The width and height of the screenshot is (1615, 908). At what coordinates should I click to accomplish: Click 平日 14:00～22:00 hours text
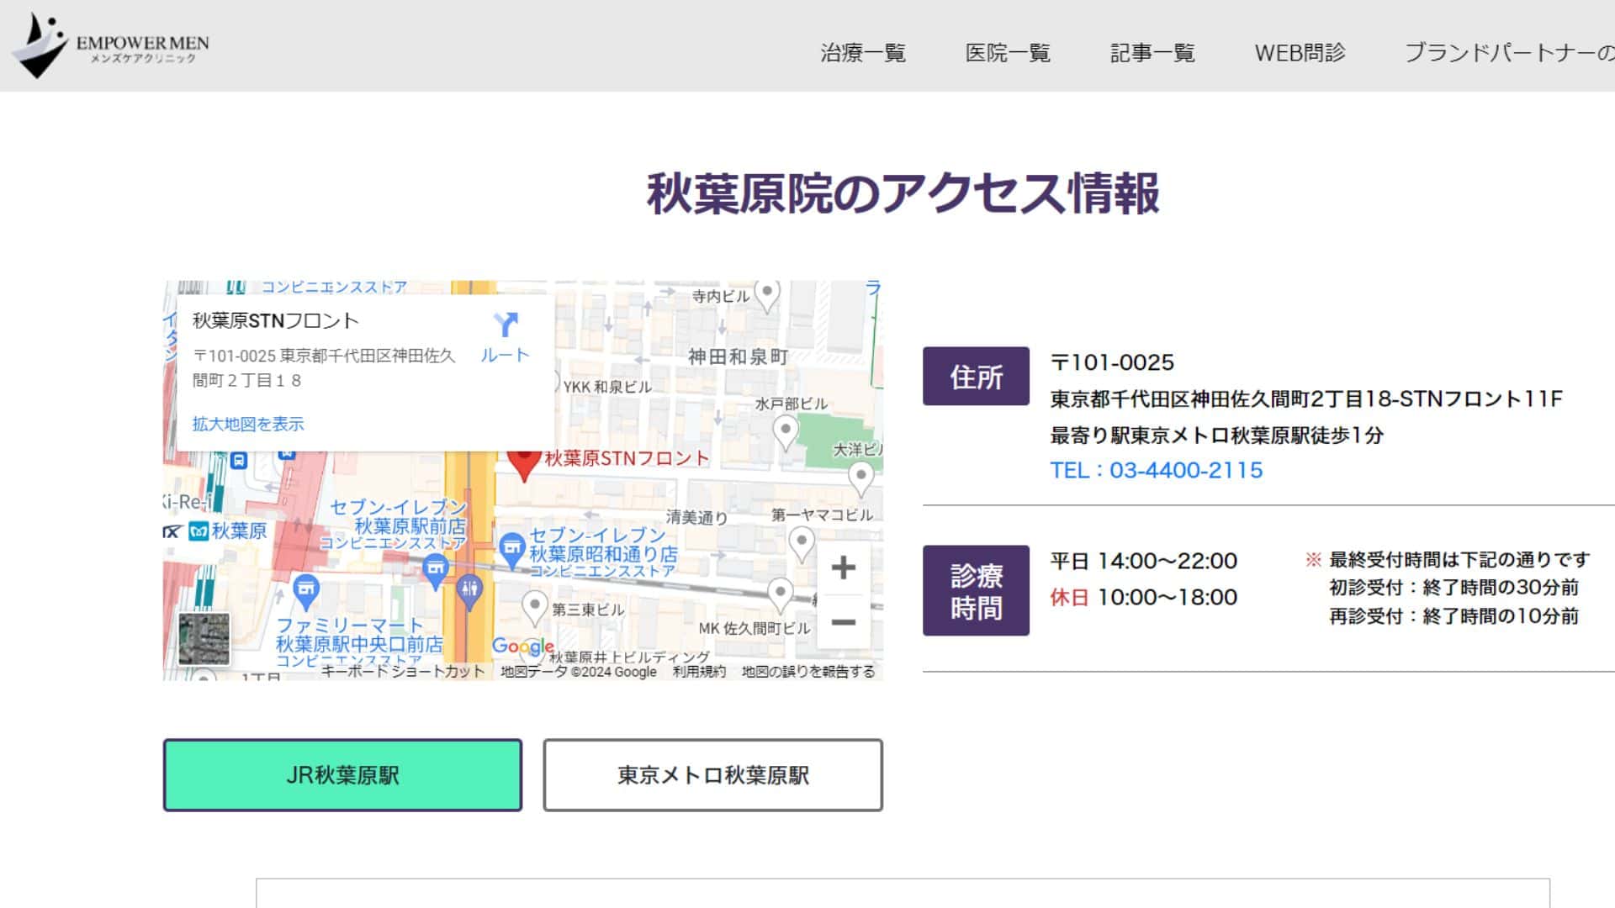1144,561
